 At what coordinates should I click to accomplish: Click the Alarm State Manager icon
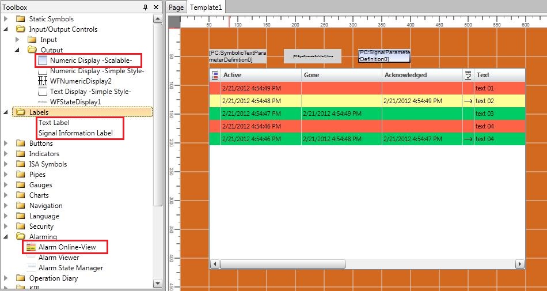31,268
